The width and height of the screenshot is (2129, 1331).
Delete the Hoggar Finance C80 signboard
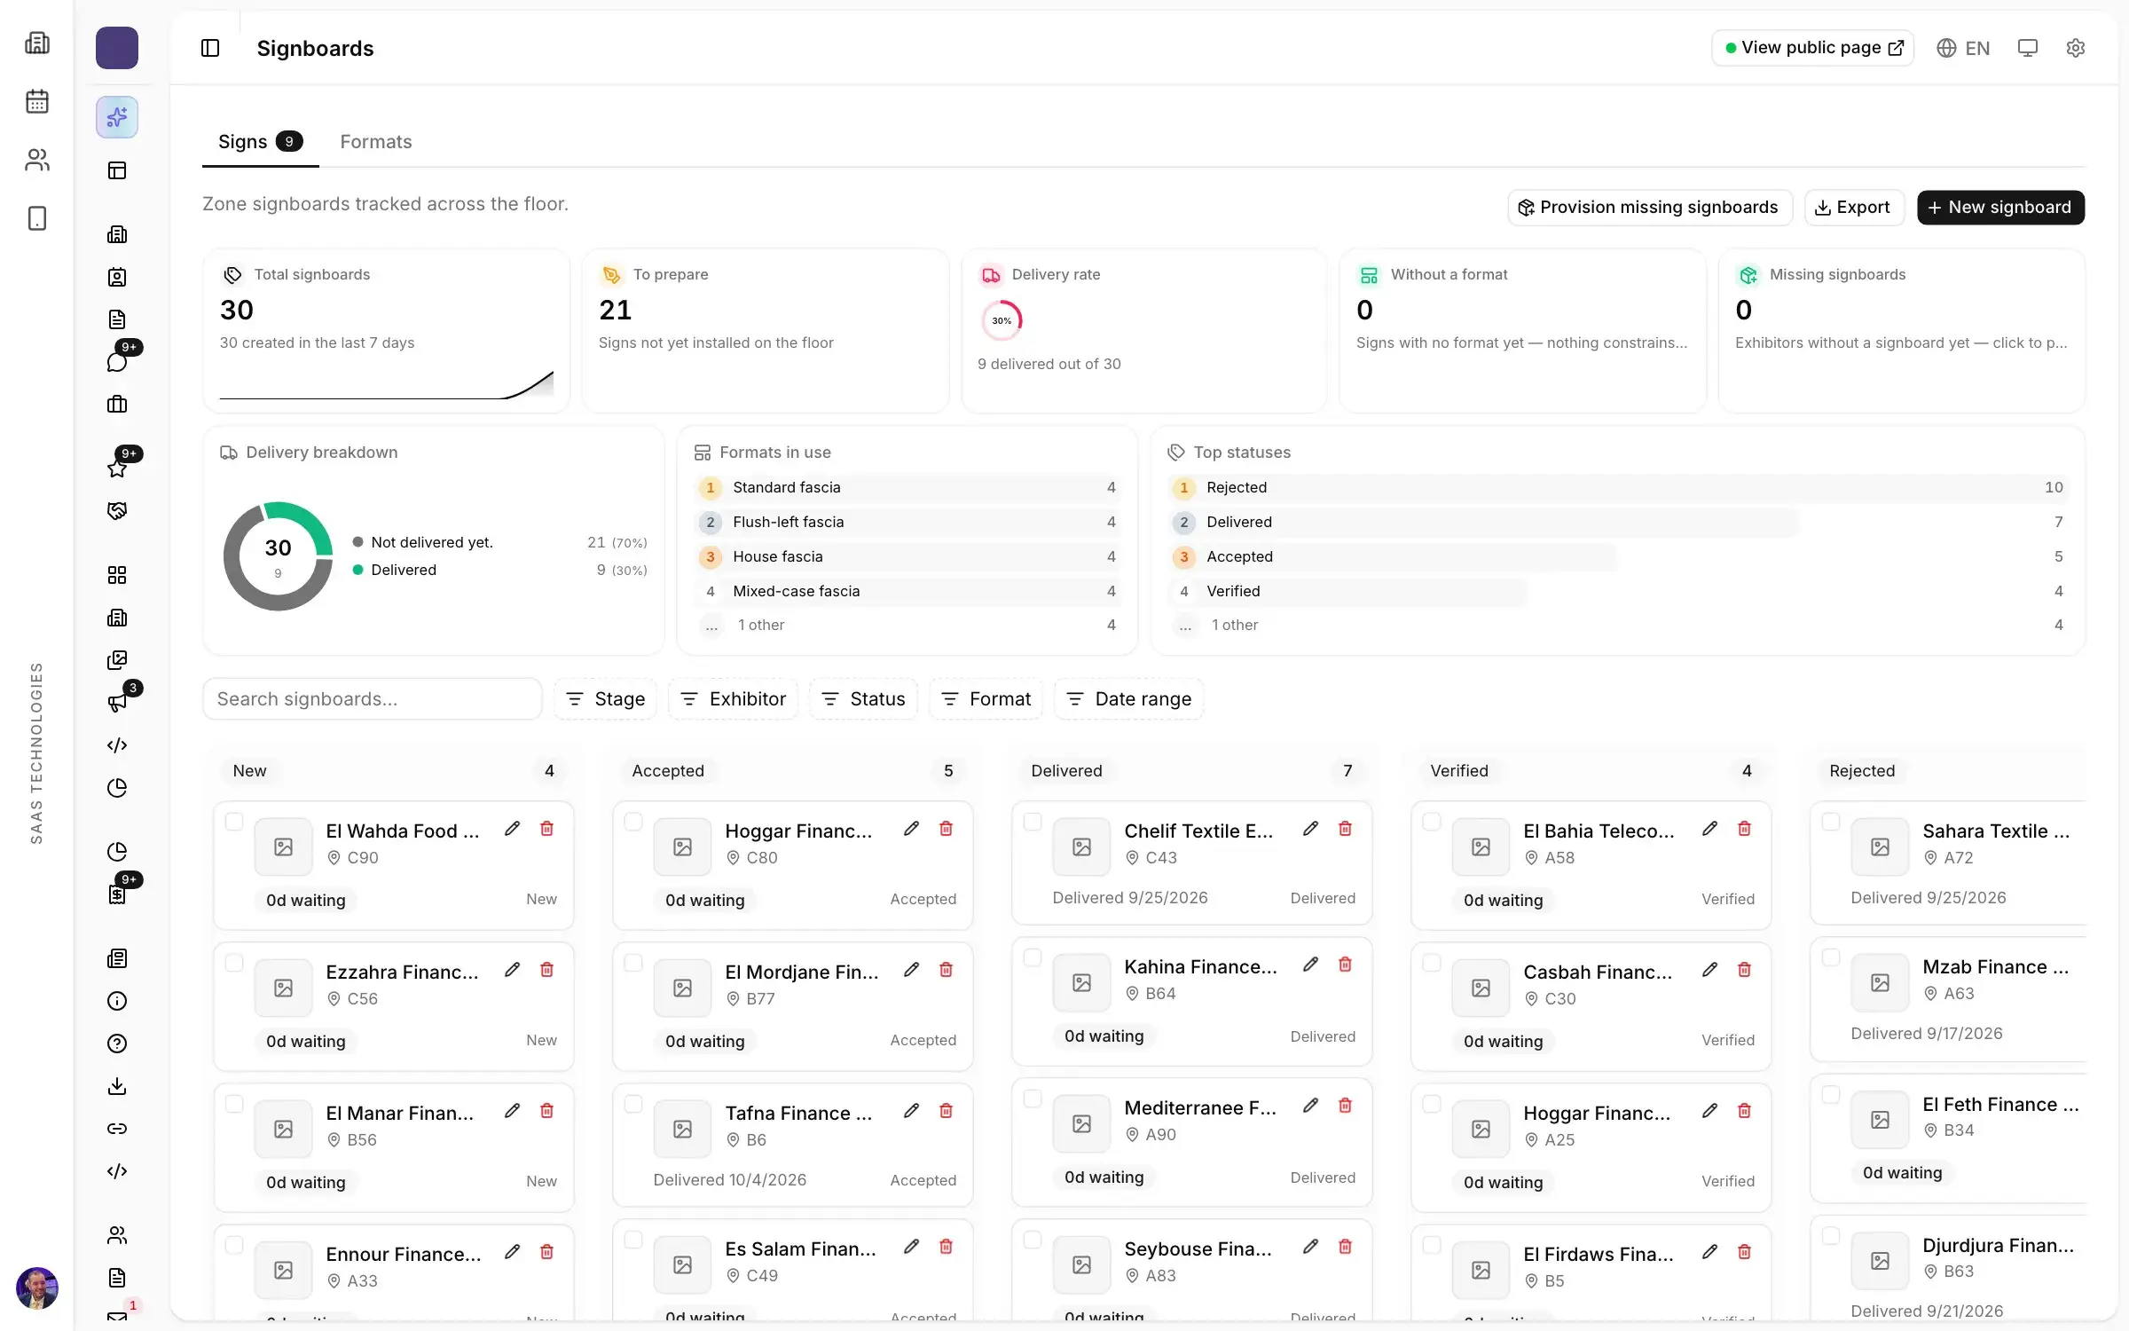tap(946, 829)
